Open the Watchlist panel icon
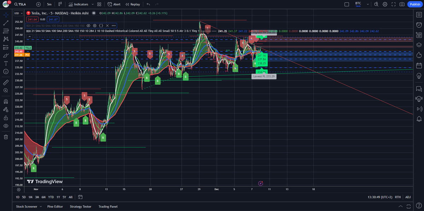Screen dimensions: 424x211 click(419, 15)
